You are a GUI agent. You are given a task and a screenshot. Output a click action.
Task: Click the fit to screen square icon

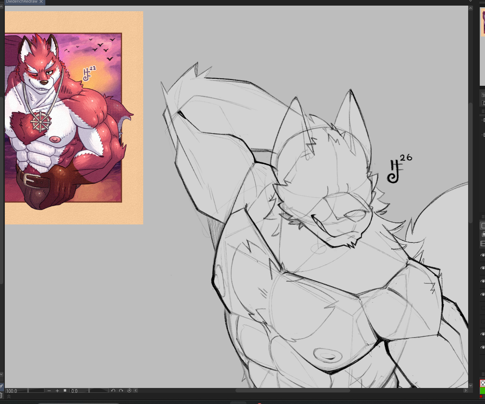point(65,391)
